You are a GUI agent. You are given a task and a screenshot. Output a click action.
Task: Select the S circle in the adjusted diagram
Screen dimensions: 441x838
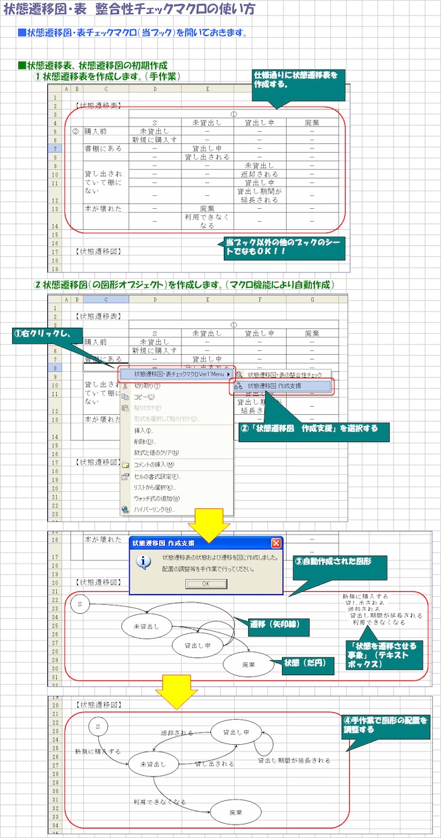(99, 726)
